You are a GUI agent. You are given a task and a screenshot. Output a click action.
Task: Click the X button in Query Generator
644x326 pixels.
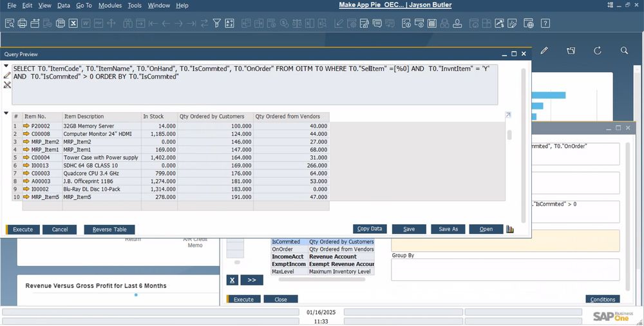pyautogui.click(x=232, y=280)
